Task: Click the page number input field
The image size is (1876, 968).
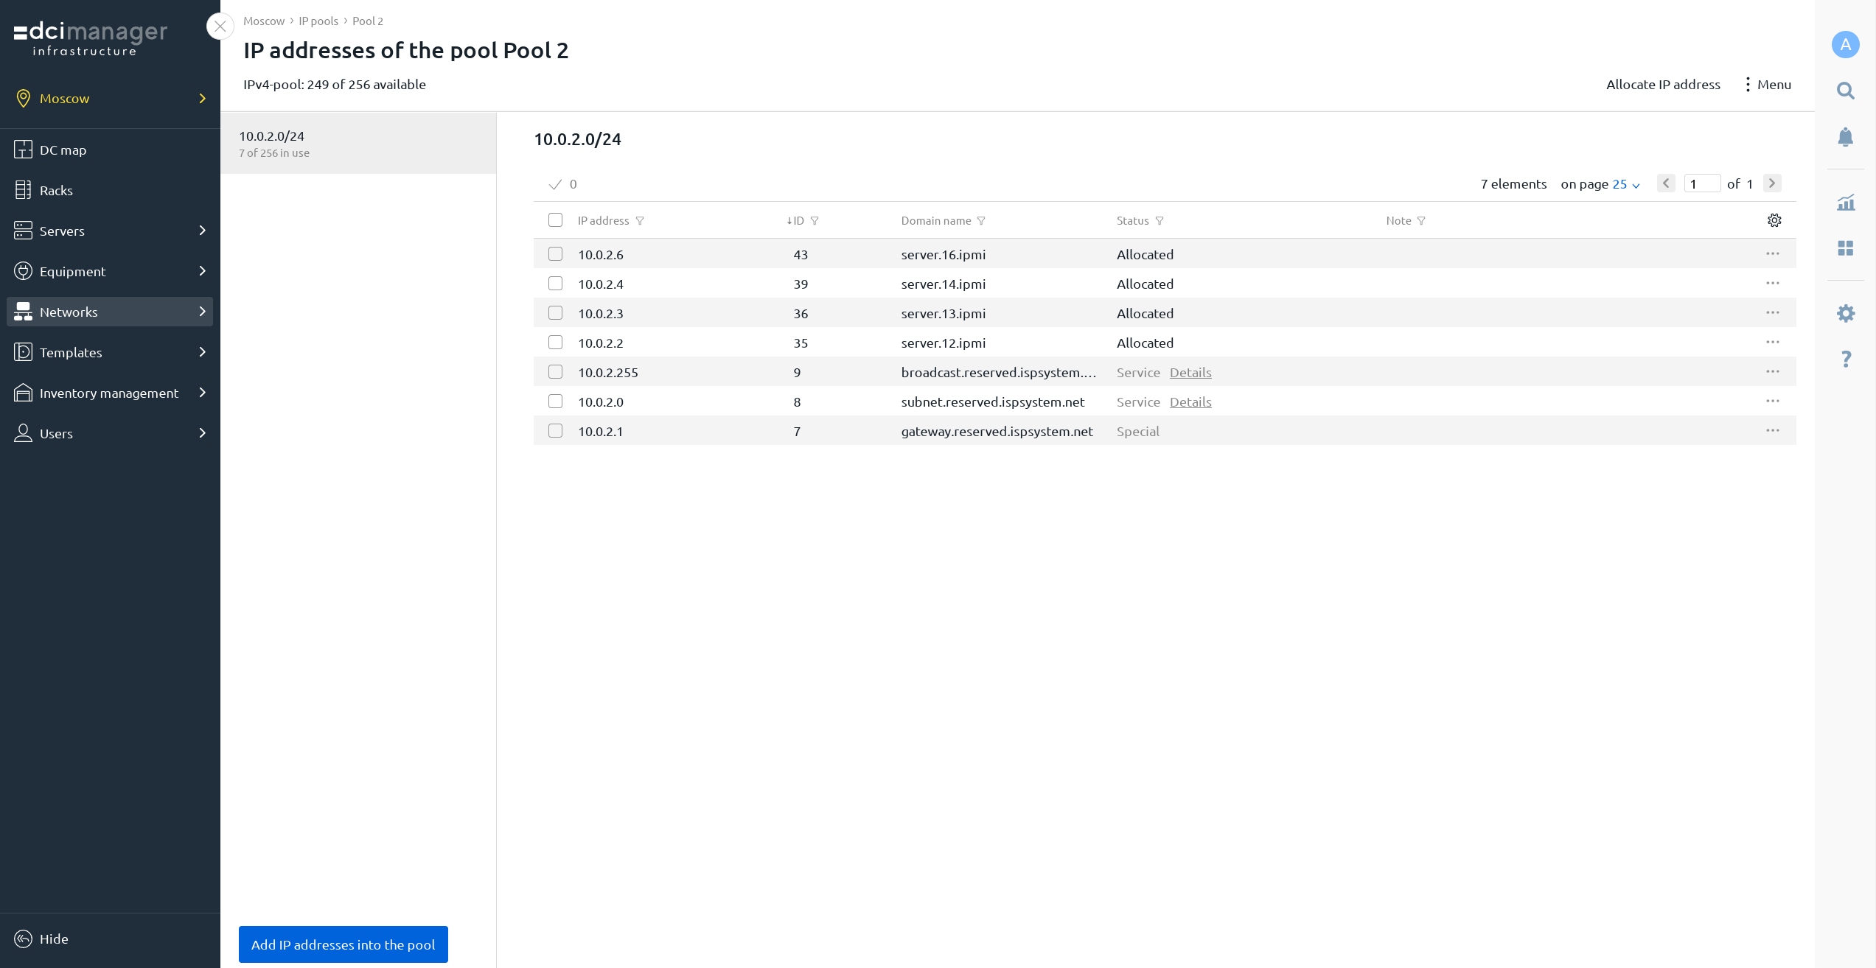Action: (x=1701, y=184)
